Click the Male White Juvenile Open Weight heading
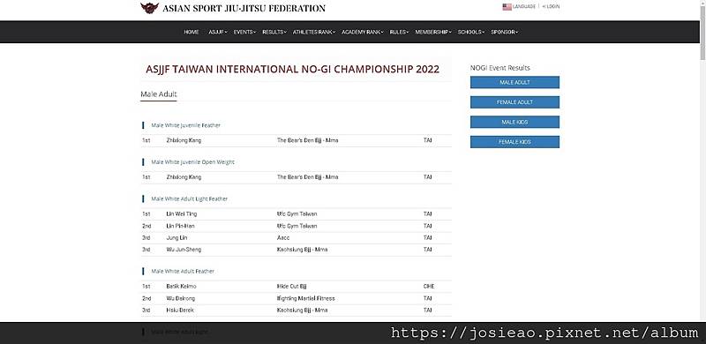The height and width of the screenshot is (344, 706). tap(192, 162)
